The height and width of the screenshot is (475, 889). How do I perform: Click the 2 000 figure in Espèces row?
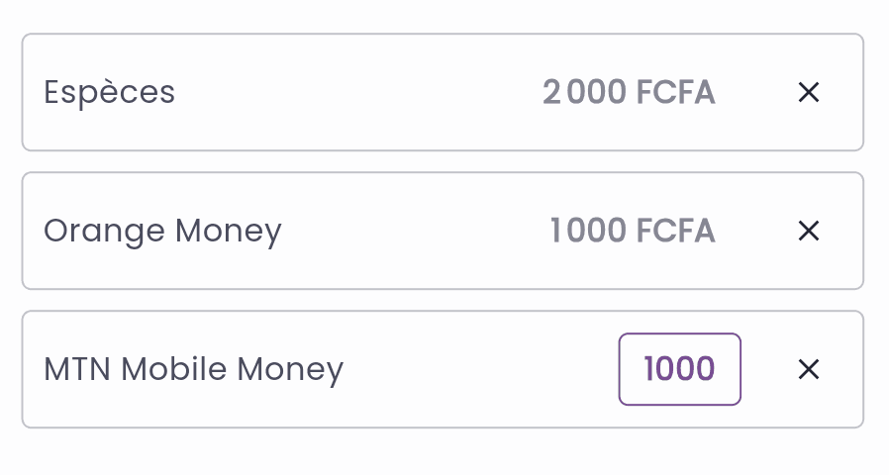point(584,93)
